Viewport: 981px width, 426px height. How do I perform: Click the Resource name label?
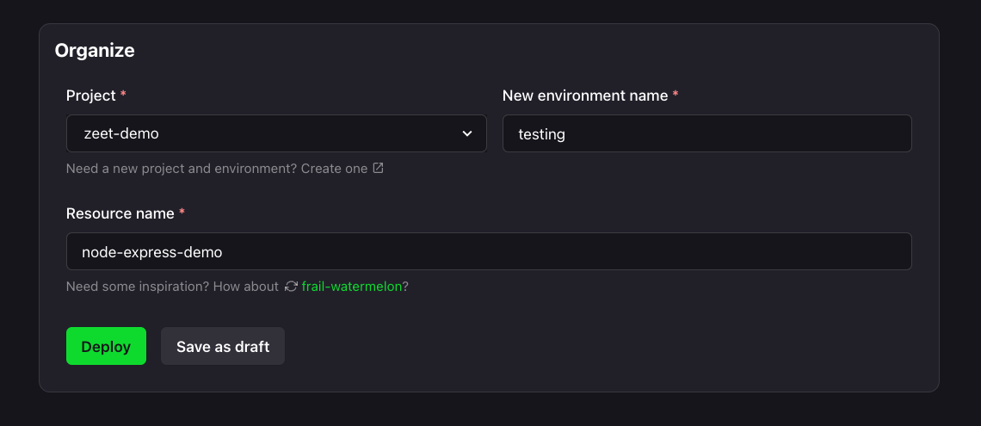120,213
